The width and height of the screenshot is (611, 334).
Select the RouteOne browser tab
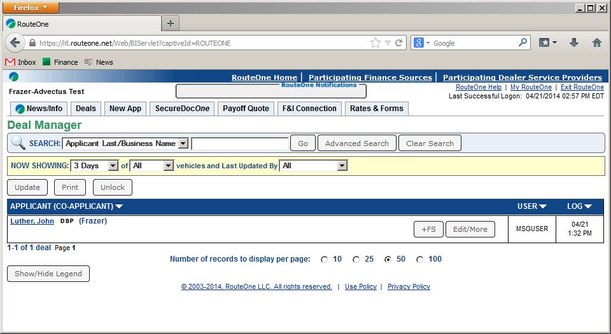[82, 23]
